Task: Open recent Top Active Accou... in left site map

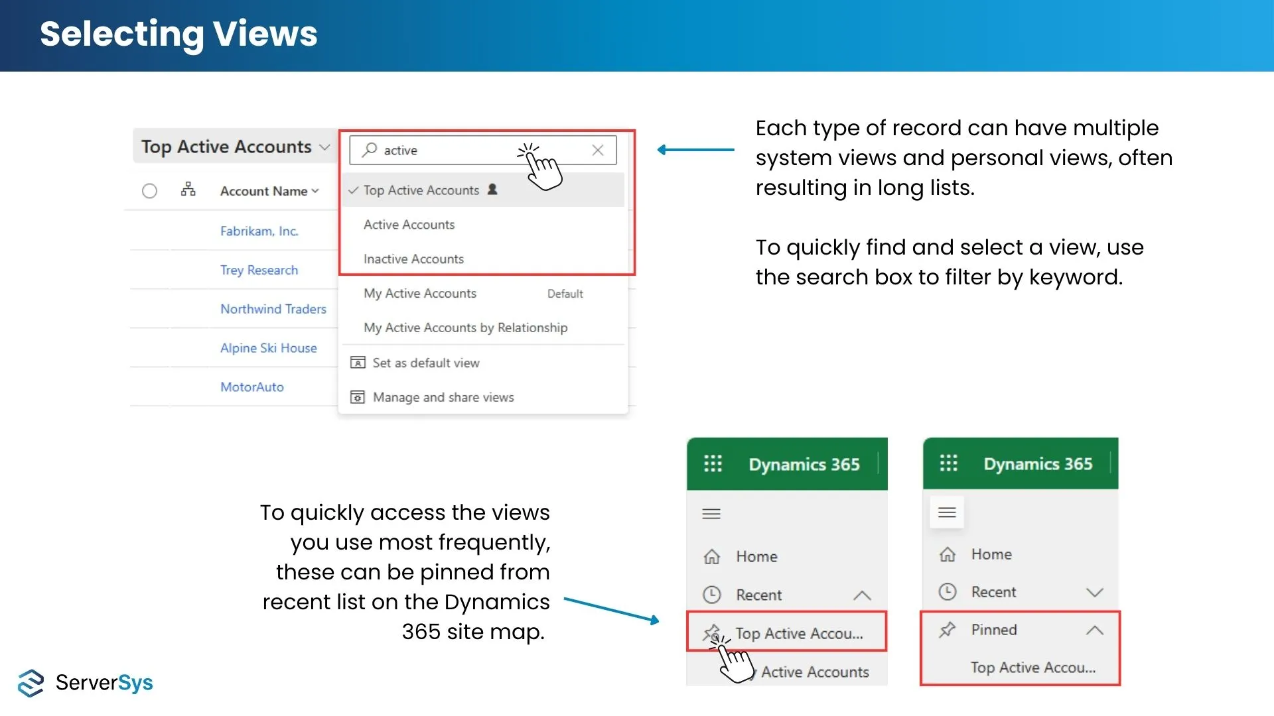Action: point(799,633)
